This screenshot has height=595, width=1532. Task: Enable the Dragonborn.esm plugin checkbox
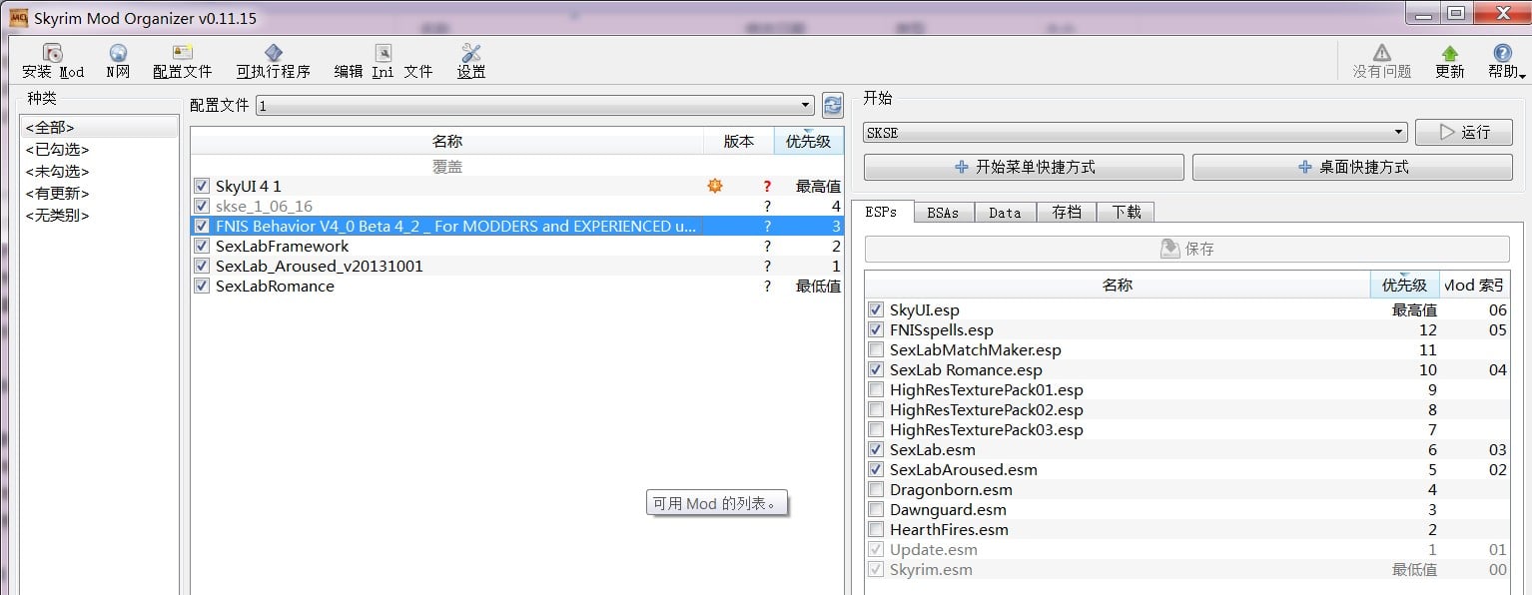[876, 489]
